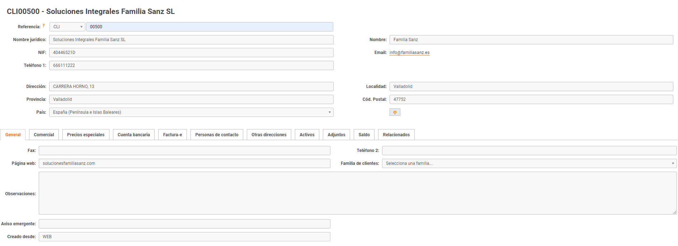Click the map location pin icon
Viewport: 678px width, 246px height.
pos(395,112)
